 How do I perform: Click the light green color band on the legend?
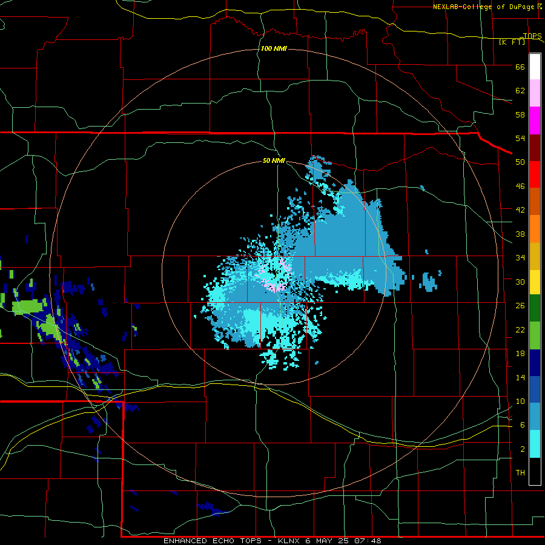(x=535, y=335)
